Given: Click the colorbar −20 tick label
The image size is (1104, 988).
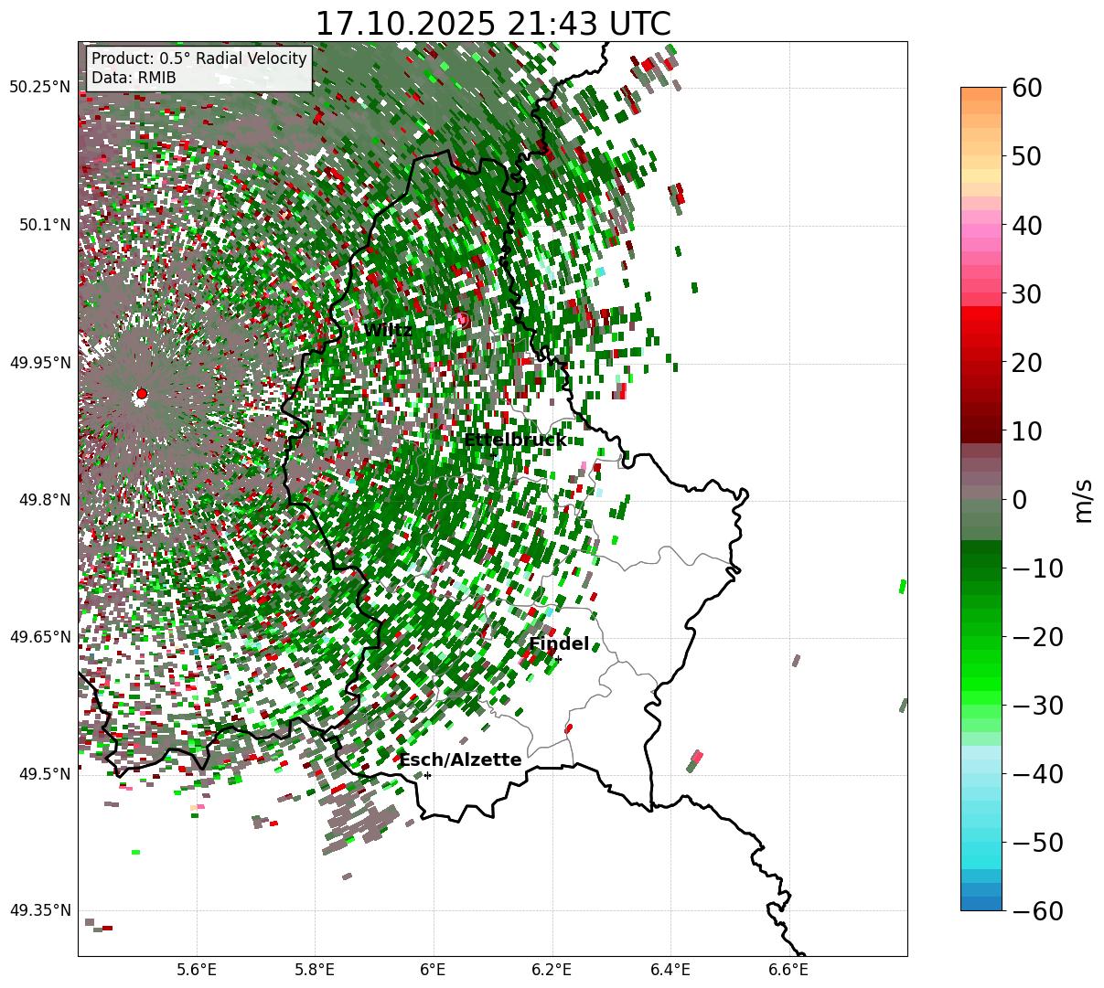Looking at the screenshot, I should pyautogui.click(x=1037, y=637).
